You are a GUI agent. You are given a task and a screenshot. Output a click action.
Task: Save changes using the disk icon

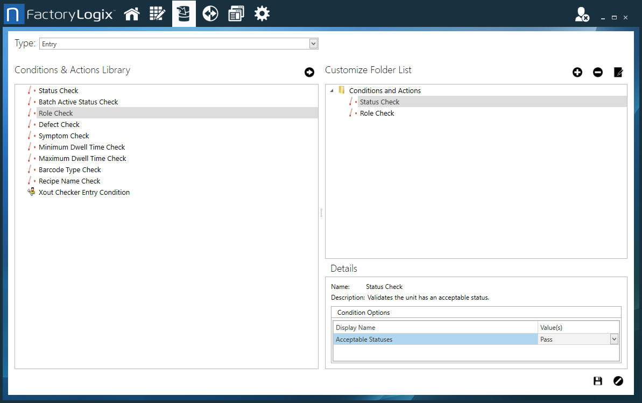click(597, 380)
